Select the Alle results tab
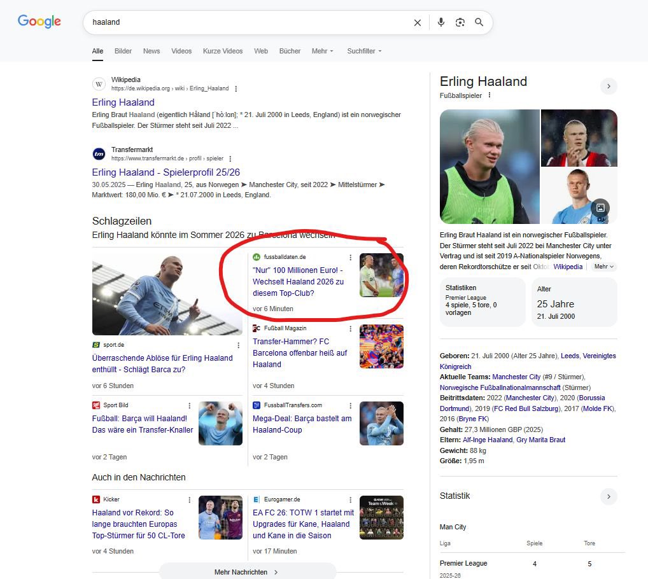 (x=97, y=51)
